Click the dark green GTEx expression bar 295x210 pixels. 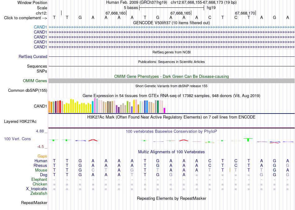(x=158, y=107)
